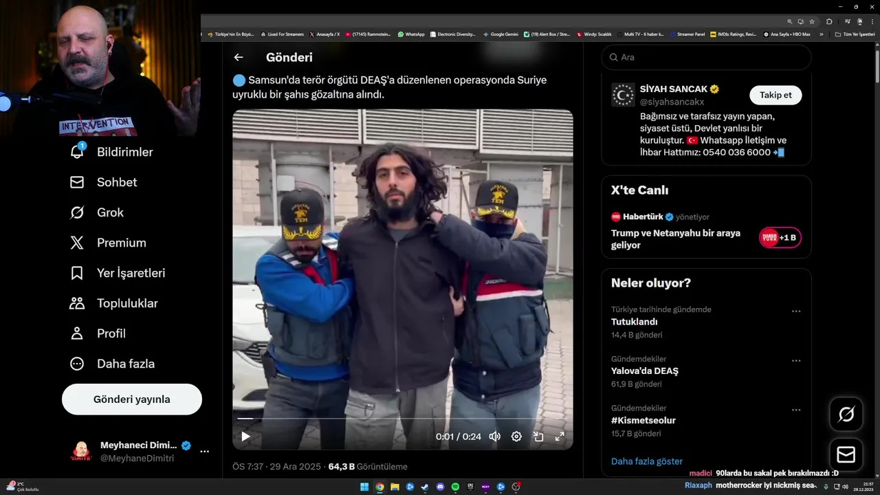Open the SİYAH SANCAK profile name
The image size is (880, 495).
[674, 89]
